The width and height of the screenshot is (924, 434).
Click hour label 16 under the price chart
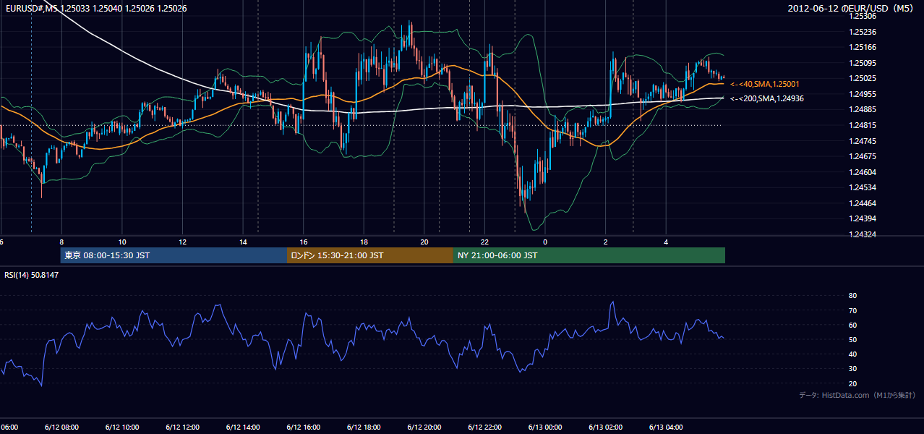tap(304, 242)
